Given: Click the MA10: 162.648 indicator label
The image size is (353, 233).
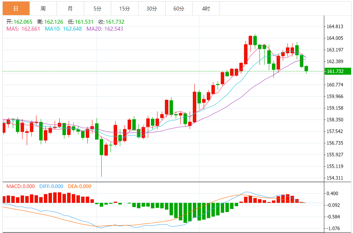Looking at the screenshot, I should [63, 29].
